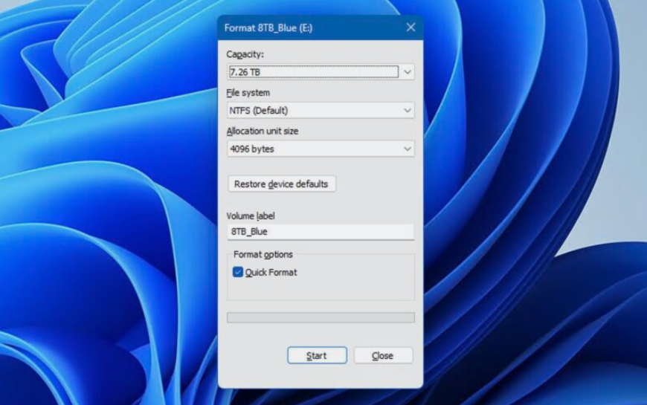Open the Allocation unit size dropdown
The width and height of the screenshot is (647, 405).
pos(321,149)
